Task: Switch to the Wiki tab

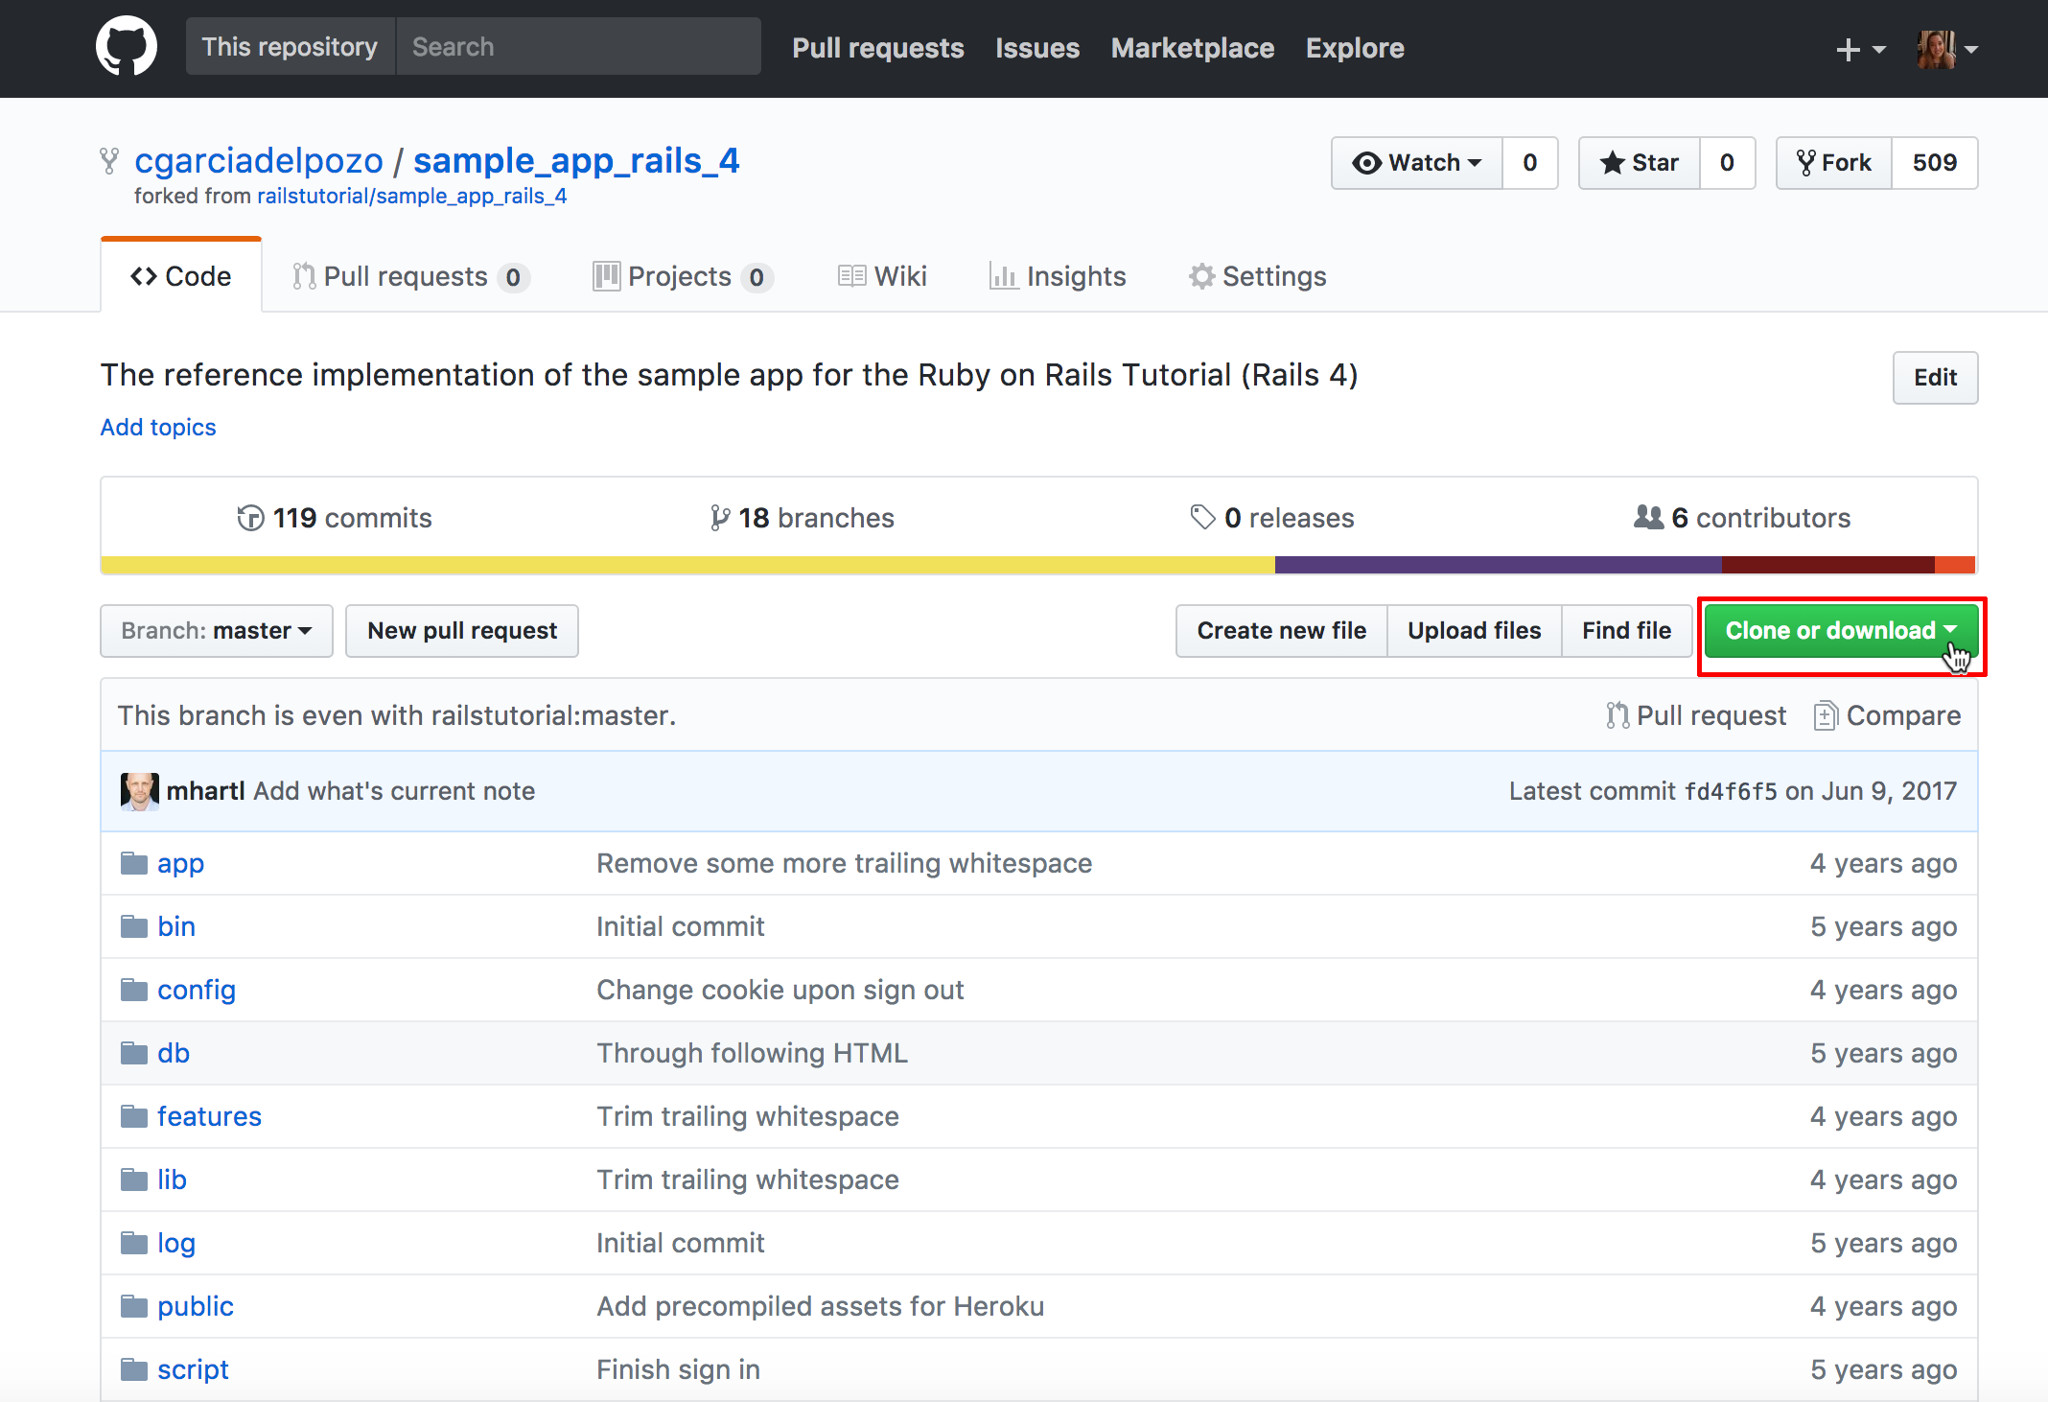Action: [882, 276]
